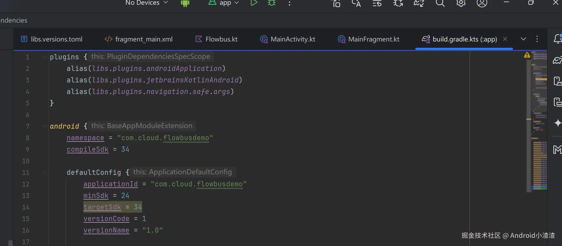
Task: Click the "1.0" version name string
Action: click(x=152, y=230)
